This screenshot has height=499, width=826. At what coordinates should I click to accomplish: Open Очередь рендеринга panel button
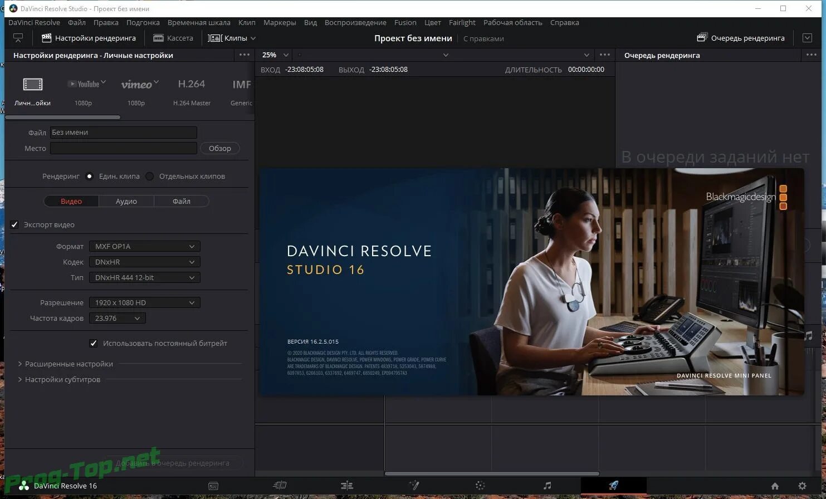click(741, 38)
